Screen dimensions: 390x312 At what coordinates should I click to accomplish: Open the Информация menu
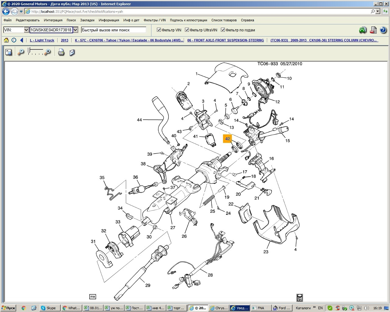point(109,20)
